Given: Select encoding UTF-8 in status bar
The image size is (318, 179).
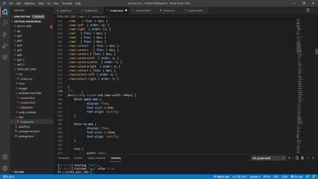Looking at the screenshot, I should click(266, 177).
